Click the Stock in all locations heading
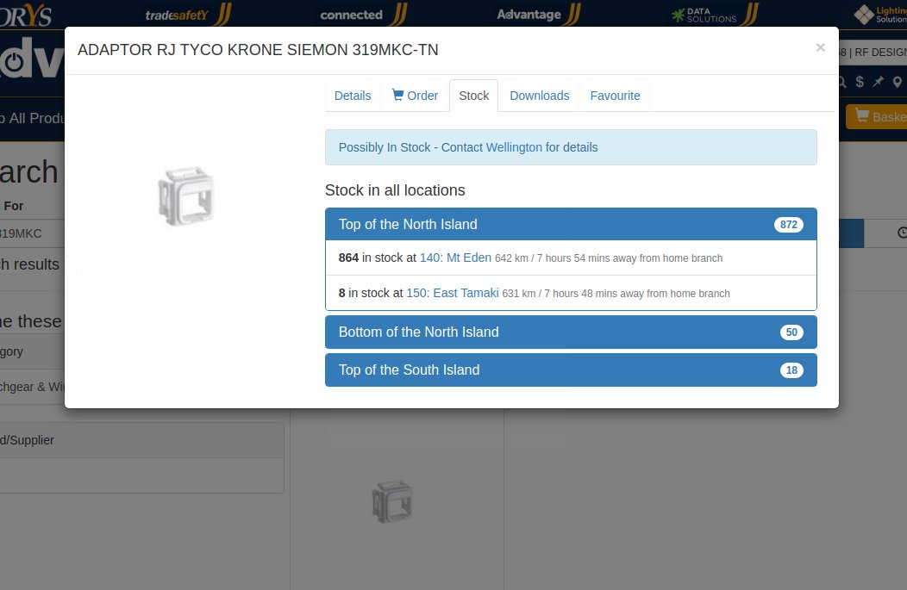The width and height of the screenshot is (907, 590). [395, 190]
